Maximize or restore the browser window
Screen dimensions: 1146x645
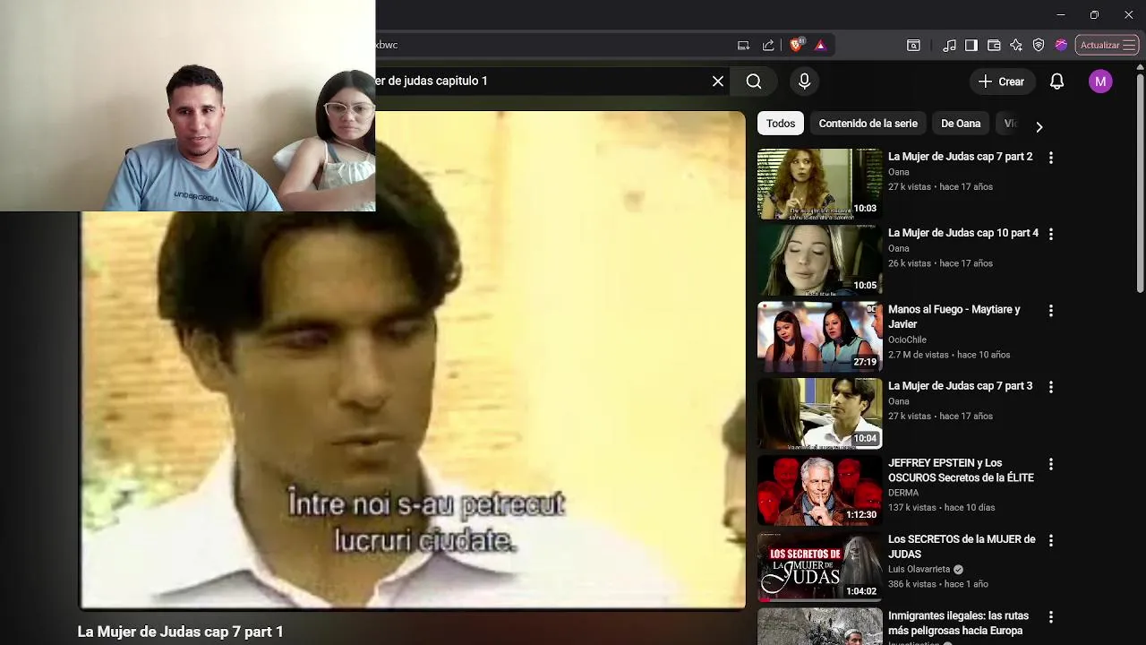tap(1094, 15)
